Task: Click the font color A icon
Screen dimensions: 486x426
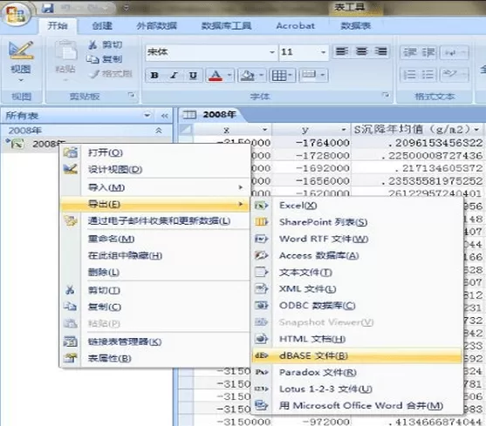Action: [216, 75]
